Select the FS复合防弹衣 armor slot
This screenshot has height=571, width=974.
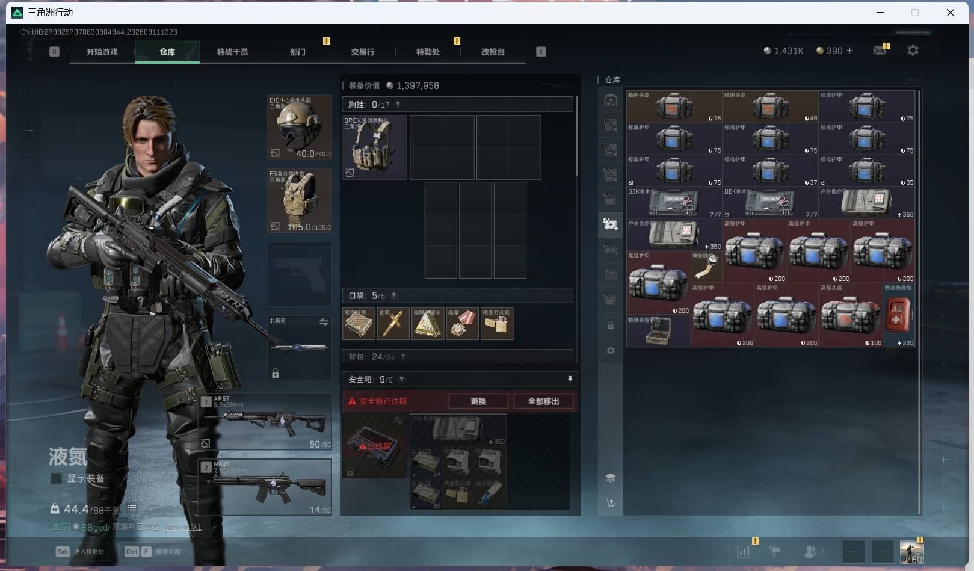pos(299,201)
